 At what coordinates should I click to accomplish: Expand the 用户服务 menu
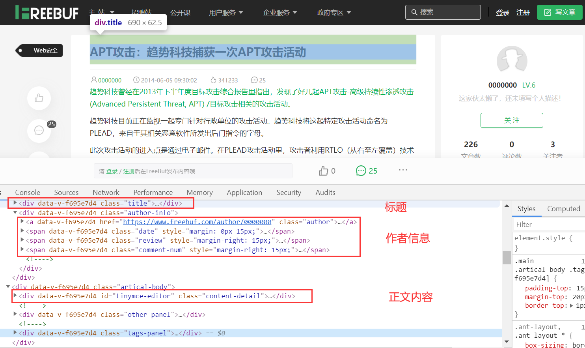[x=226, y=13]
